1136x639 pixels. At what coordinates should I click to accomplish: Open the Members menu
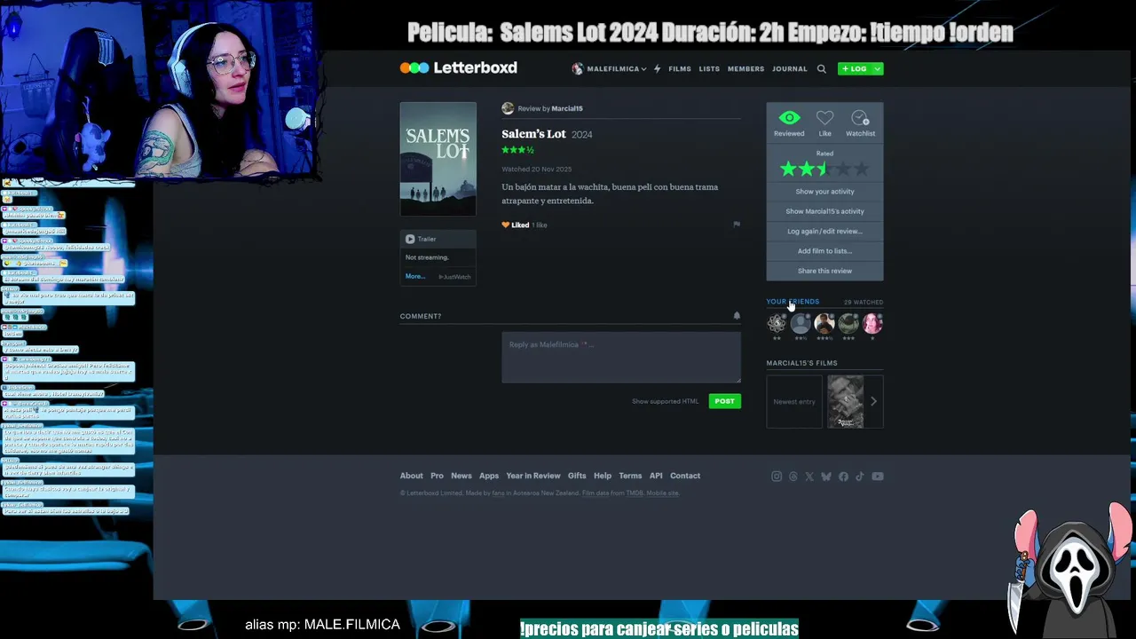click(x=745, y=68)
